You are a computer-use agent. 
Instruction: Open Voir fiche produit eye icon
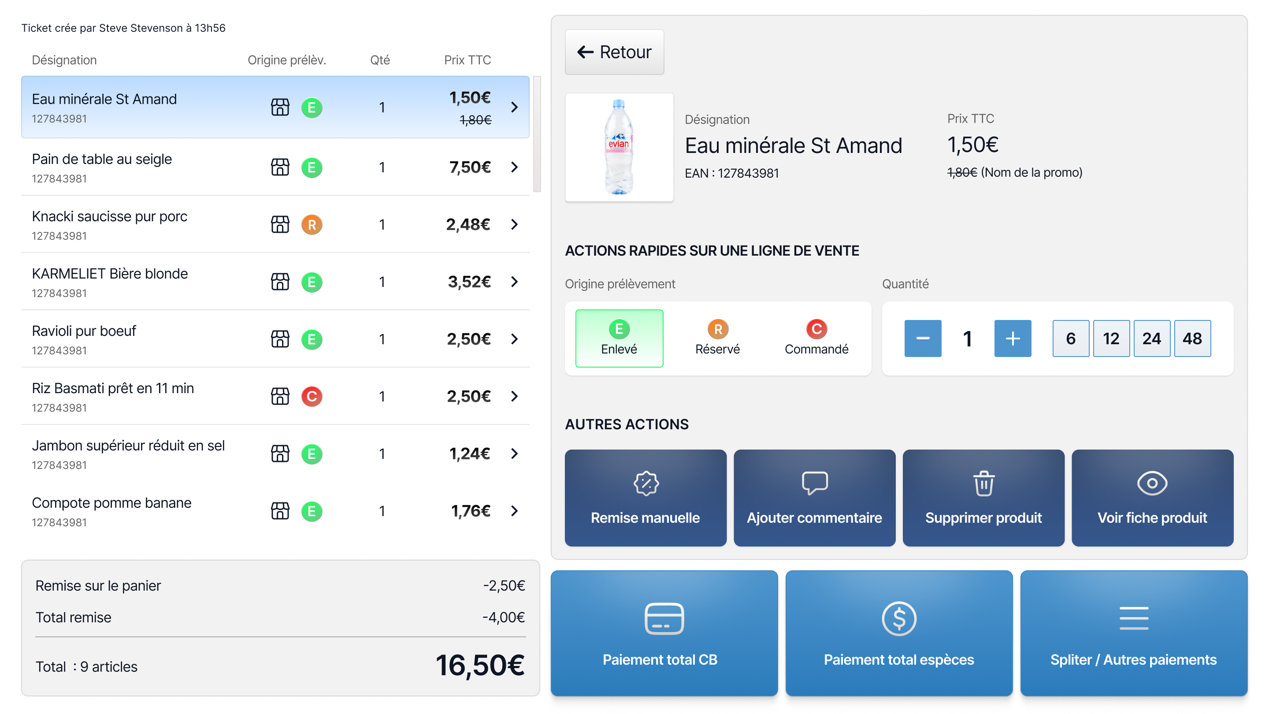pyautogui.click(x=1152, y=483)
